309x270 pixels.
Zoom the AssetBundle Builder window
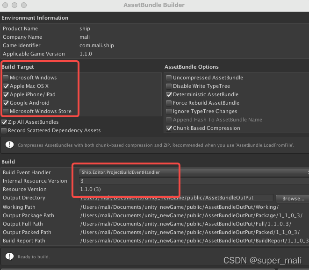24,5
